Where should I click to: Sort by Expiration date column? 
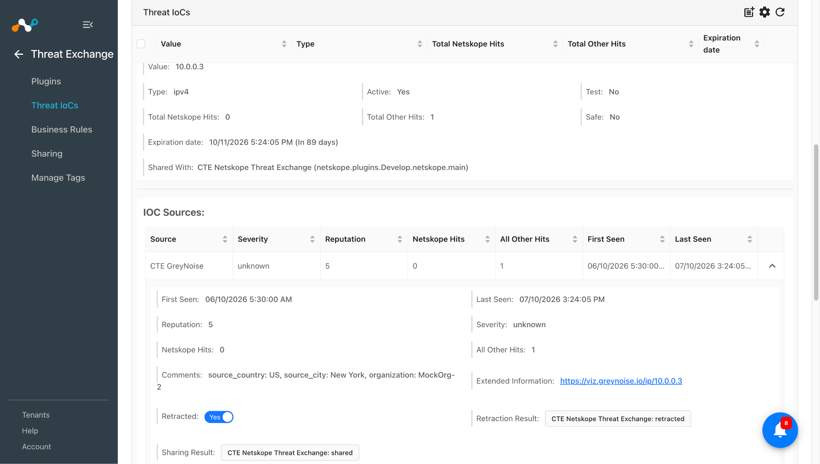point(757,44)
